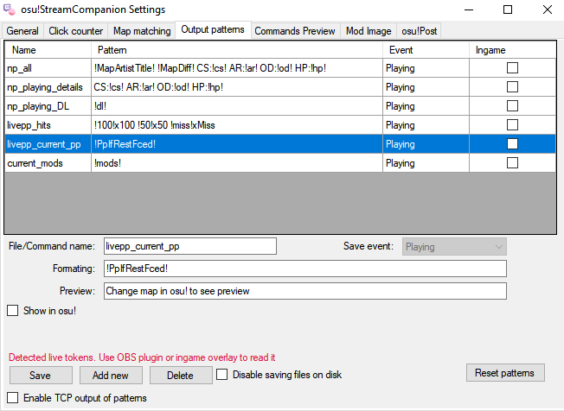The height and width of the screenshot is (411, 564).
Task: Open the Save event dropdown
Action: (454, 247)
